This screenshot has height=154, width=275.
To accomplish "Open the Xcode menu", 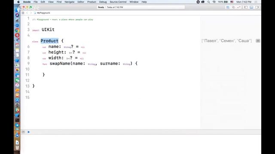I will (27, 2).
